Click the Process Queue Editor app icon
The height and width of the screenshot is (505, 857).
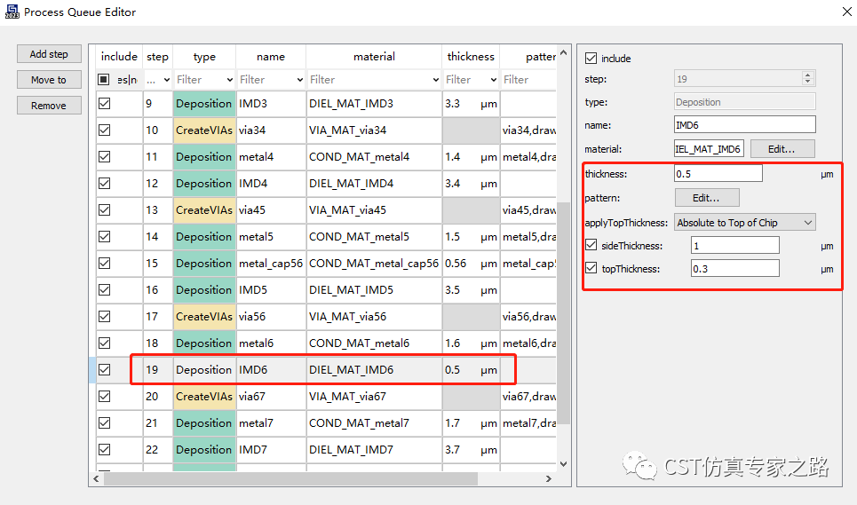pyautogui.click(x=12, y=12)
